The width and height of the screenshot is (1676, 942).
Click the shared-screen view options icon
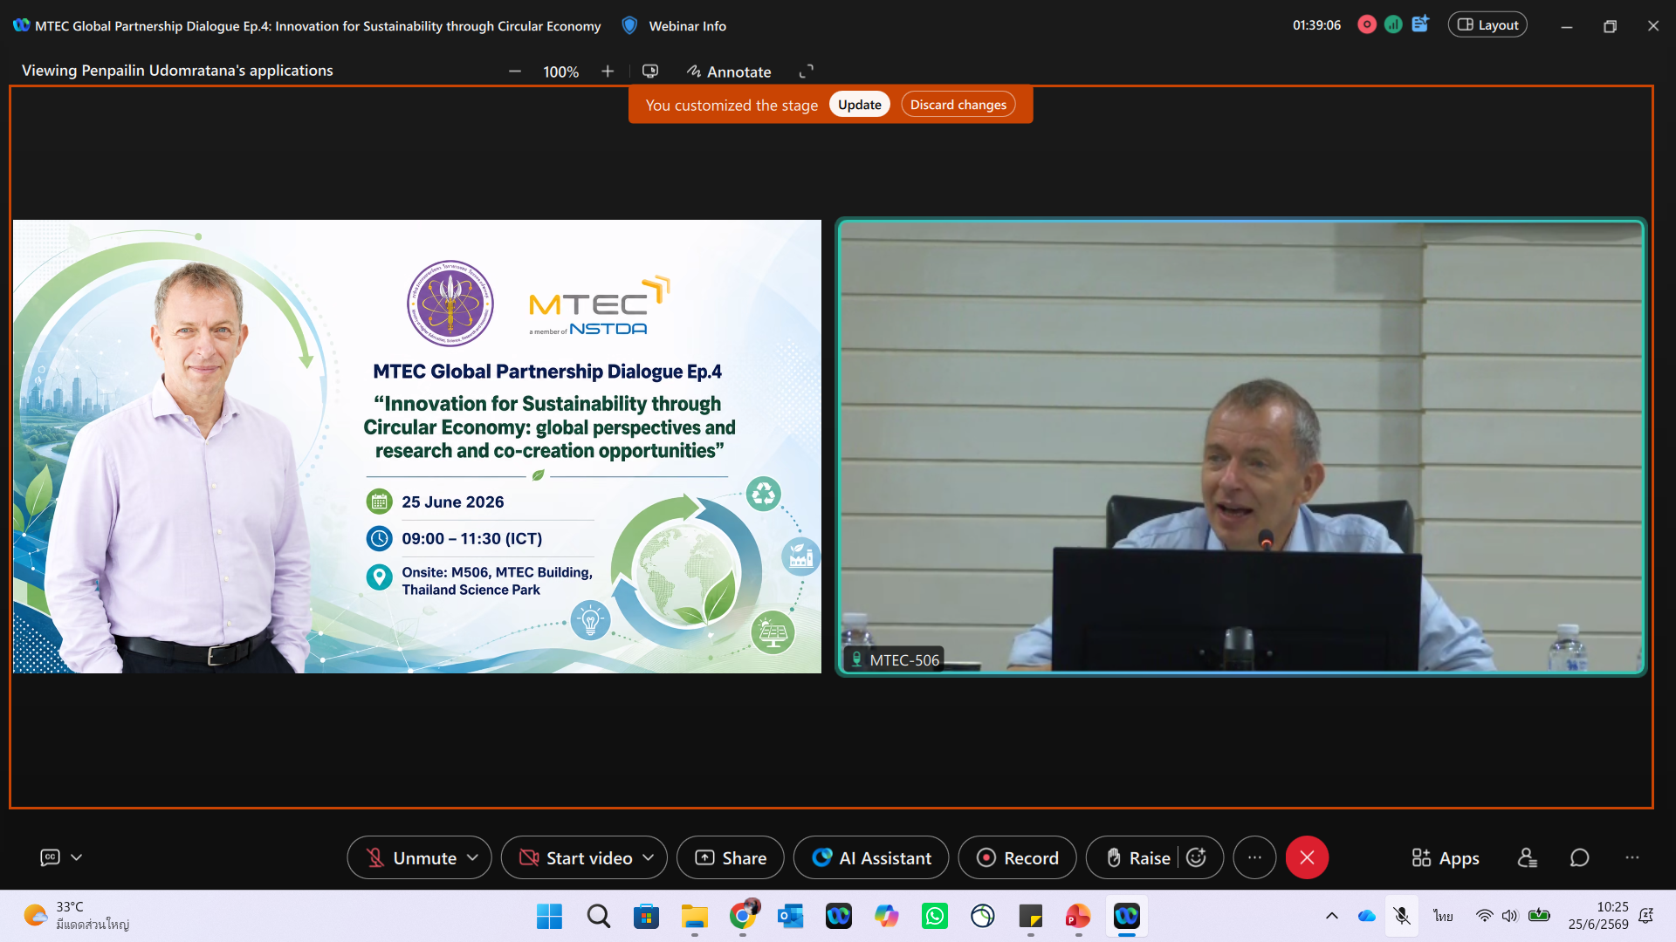[x=650, y=72]
